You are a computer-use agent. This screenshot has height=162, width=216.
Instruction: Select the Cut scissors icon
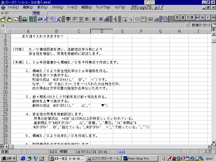[x=46, y=19]
